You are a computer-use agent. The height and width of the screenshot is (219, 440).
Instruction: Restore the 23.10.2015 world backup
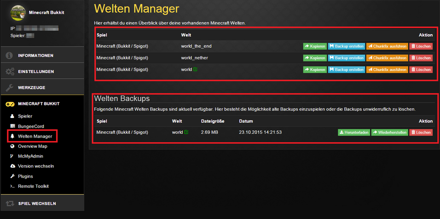pyautogui.click(x=390, y=133)
